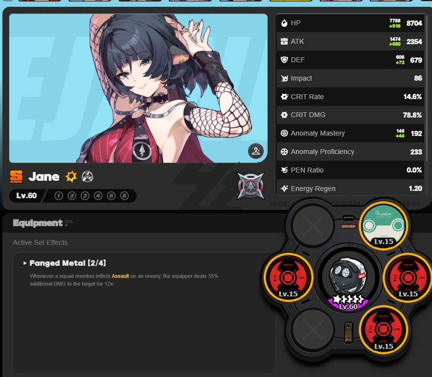Viewport: 432px width, 377px height.
Task: Click the HP stat row
Action: [x=350, y=23]
